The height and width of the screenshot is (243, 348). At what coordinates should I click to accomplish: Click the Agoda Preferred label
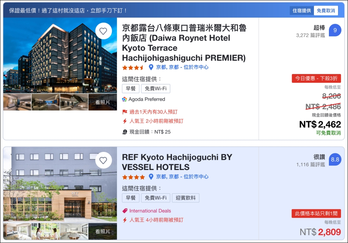coord(147,99)
